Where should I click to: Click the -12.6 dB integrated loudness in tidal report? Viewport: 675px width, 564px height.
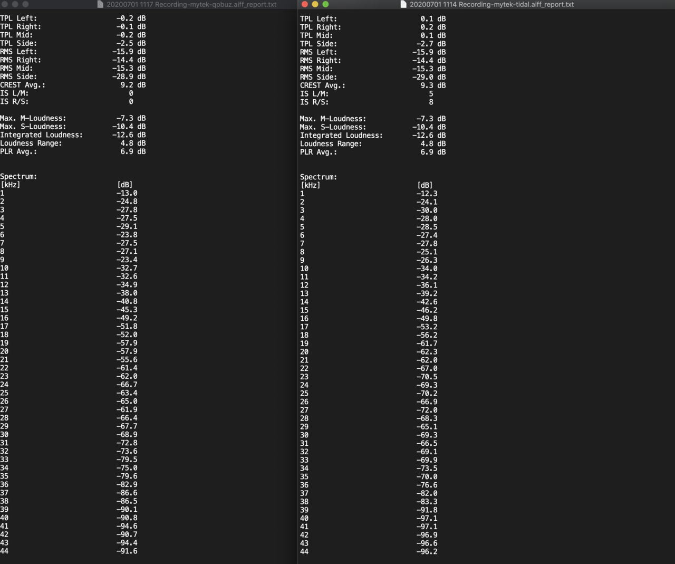[429, 136]
